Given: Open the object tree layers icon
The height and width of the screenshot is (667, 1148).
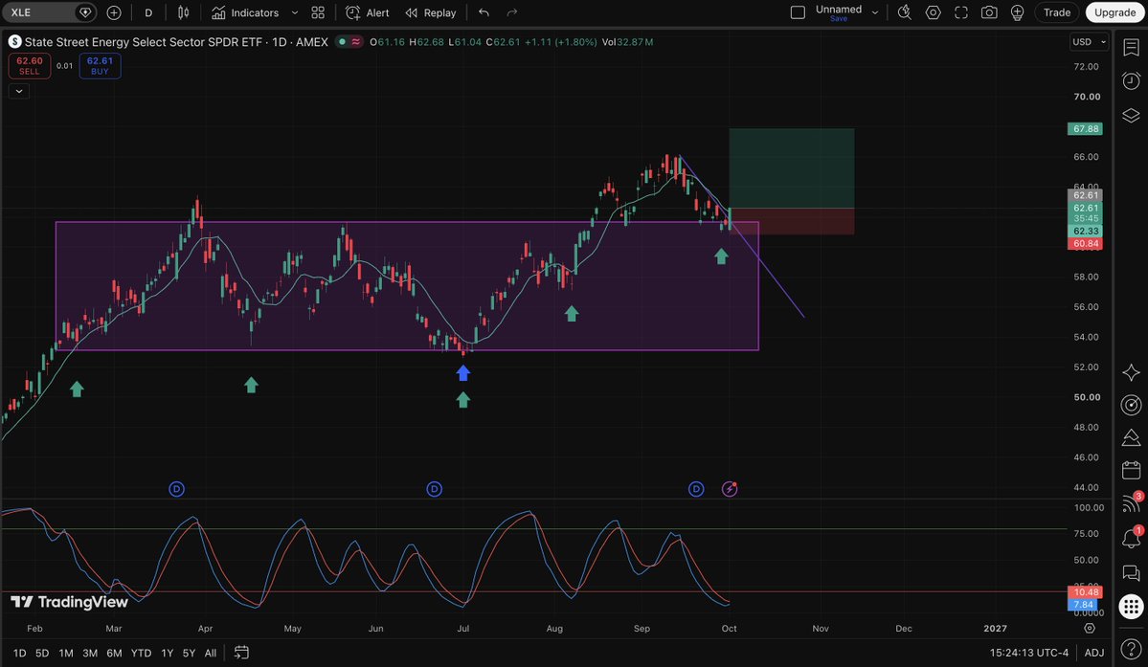Looking at the screenshot, I should [x=1131, y=116].
